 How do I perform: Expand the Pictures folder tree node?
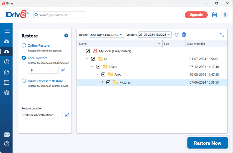coord(103,82)
